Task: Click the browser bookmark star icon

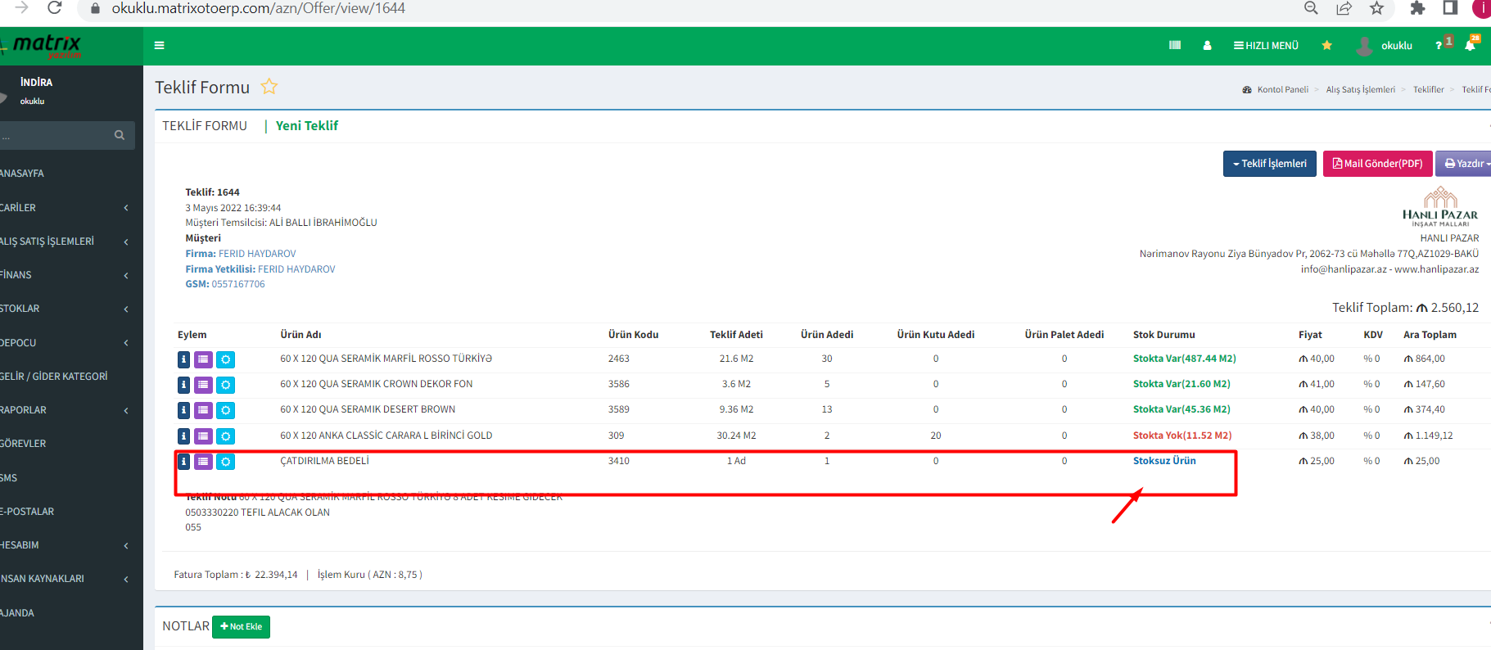Action: coord(1376,8)
